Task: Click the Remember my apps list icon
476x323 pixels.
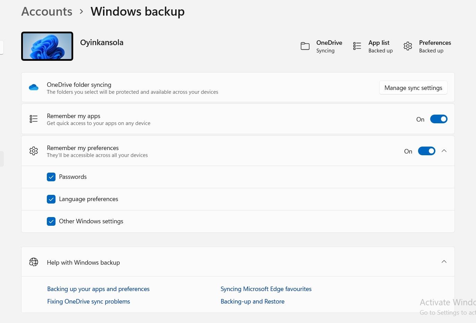Action: (x=34, y=119)
